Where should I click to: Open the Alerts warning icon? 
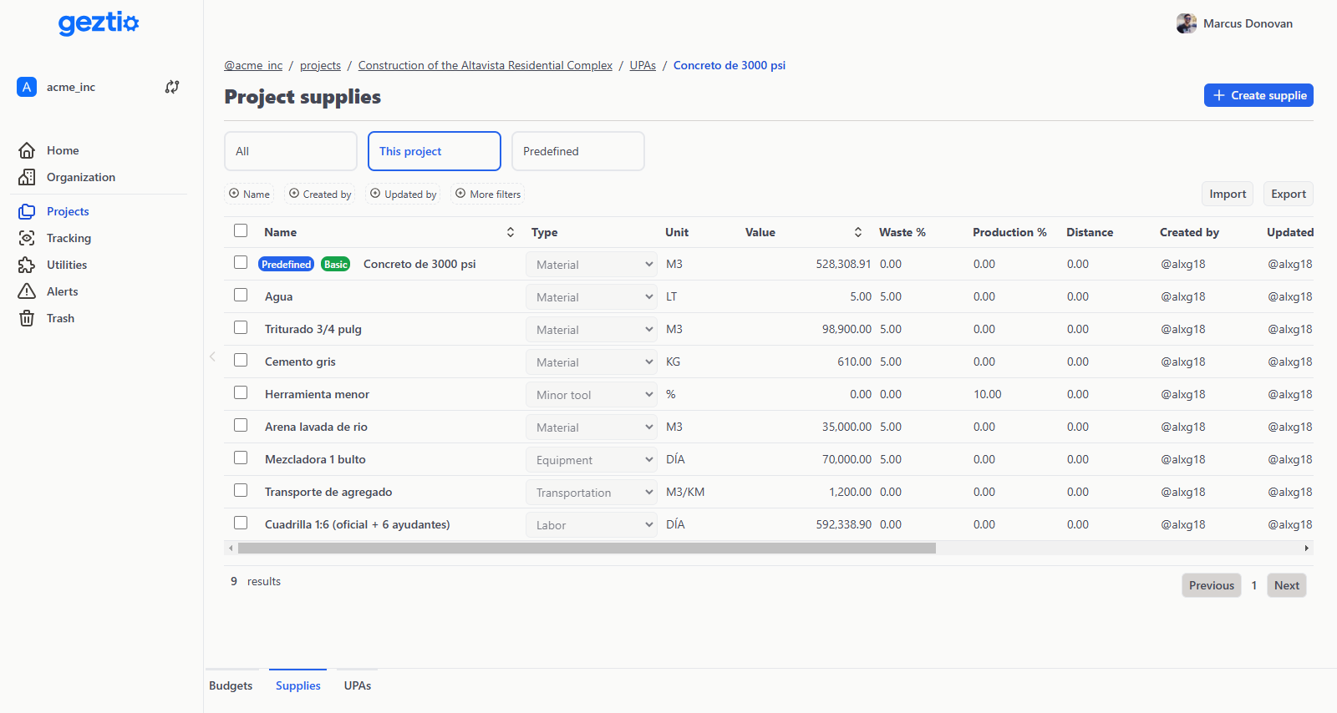[27, 291]
